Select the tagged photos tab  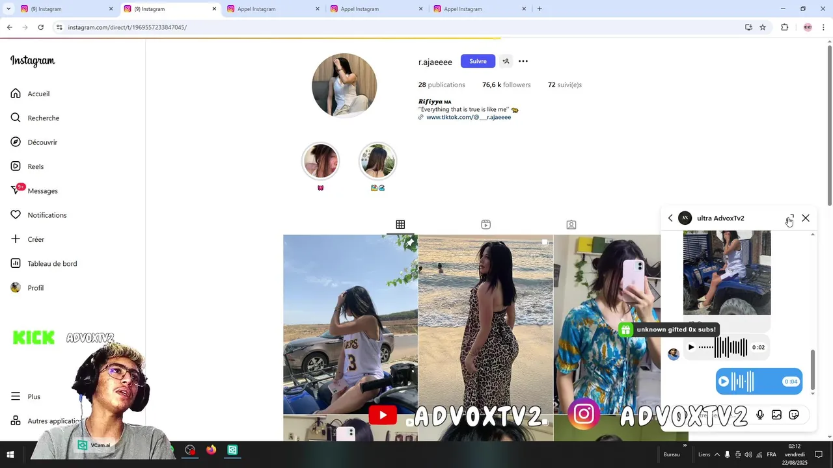click(x=571, y=224)
